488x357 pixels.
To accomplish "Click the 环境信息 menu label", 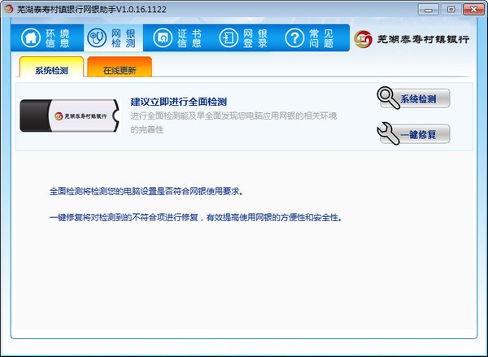I will pos(58,38).
